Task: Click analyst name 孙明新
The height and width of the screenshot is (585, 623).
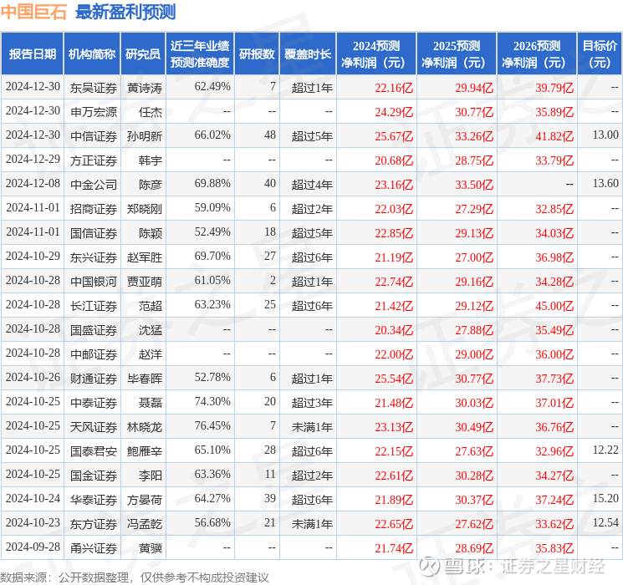Action: [x=145, y=136]
